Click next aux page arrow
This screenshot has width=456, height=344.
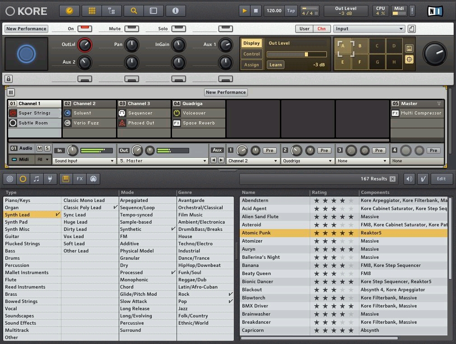point(221,160)
